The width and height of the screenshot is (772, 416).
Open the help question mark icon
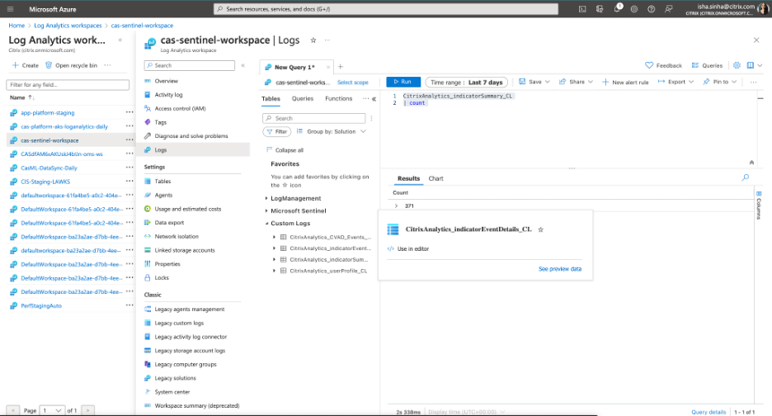[651, 9]
